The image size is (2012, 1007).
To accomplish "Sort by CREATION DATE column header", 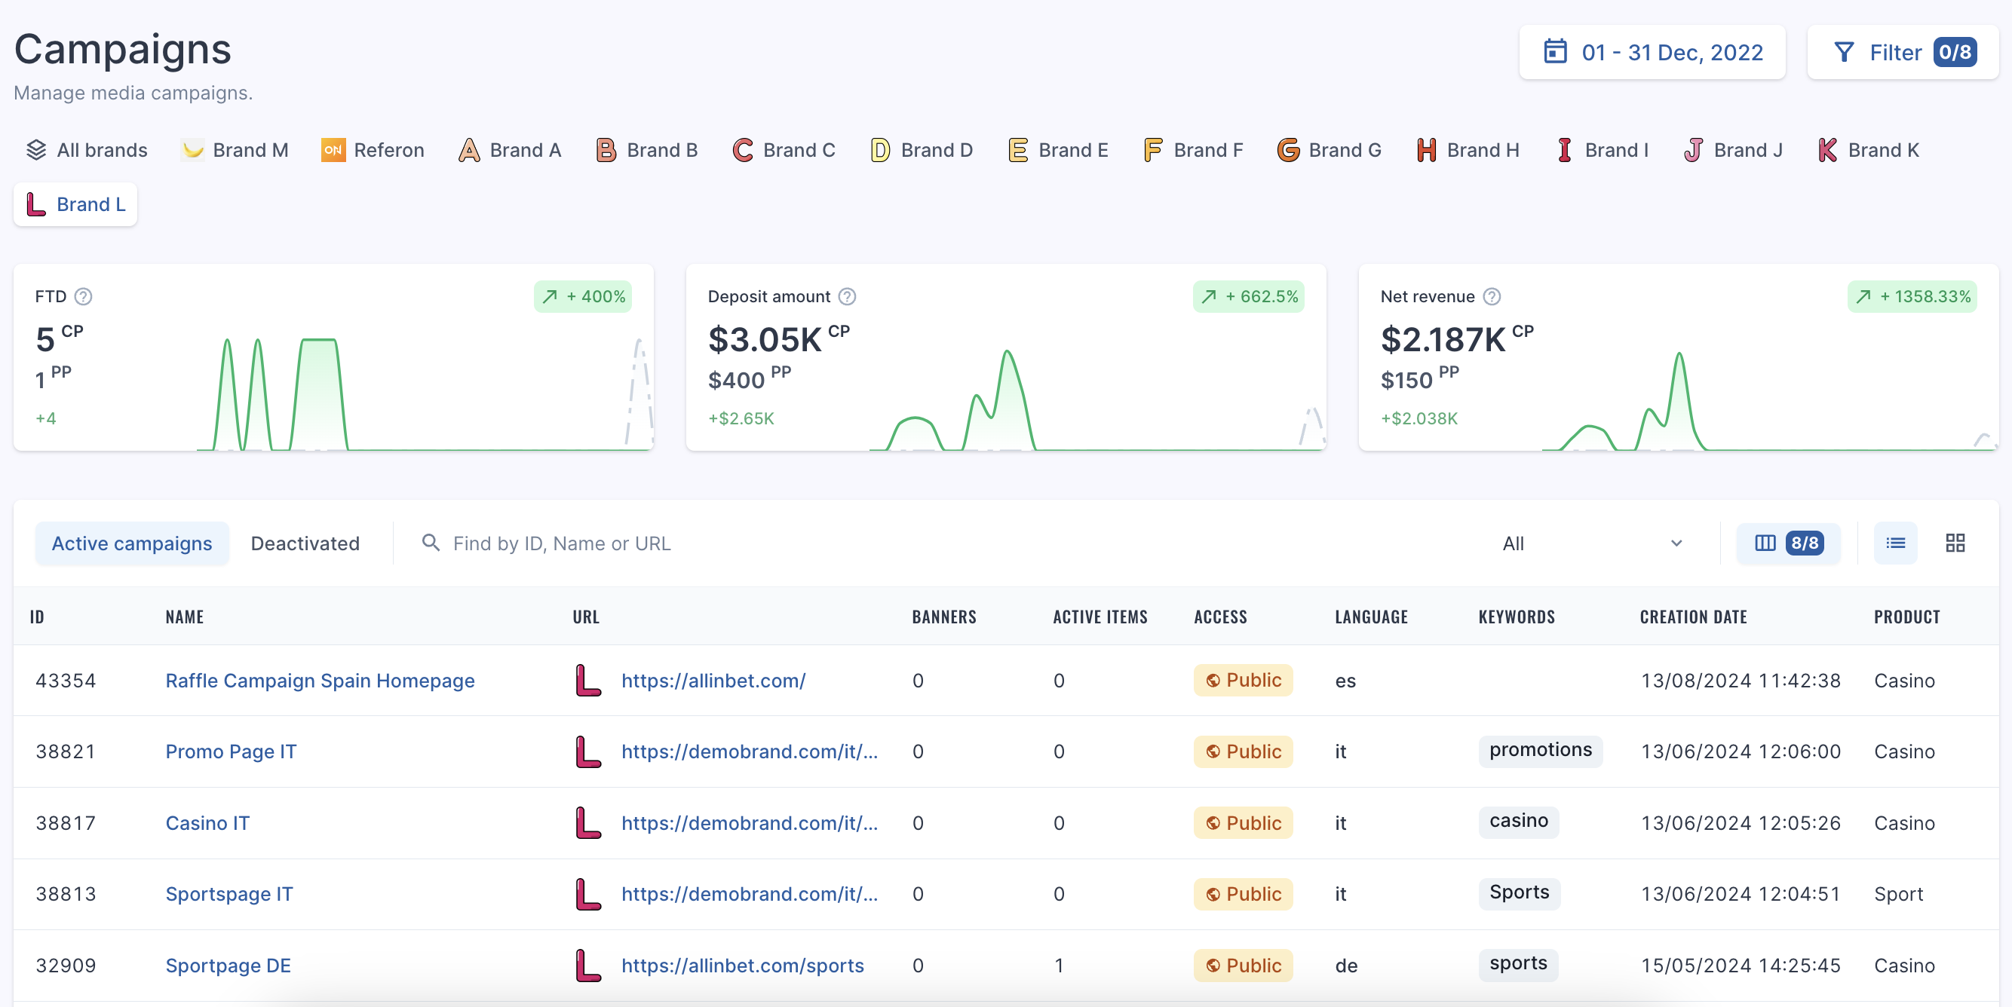I will coord(1693,617).
